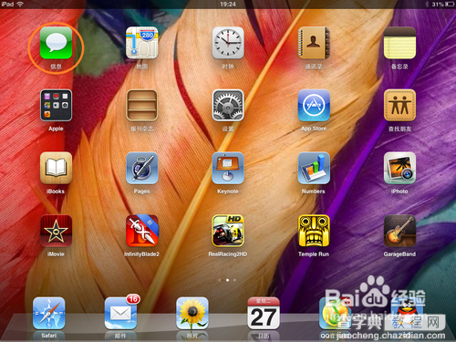Open iBooks app
456x342 pixels.
coord(56,168)
